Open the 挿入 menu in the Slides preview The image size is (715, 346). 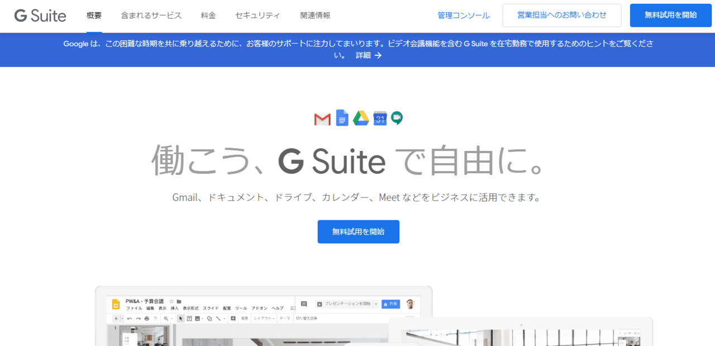tap(174, 308)
